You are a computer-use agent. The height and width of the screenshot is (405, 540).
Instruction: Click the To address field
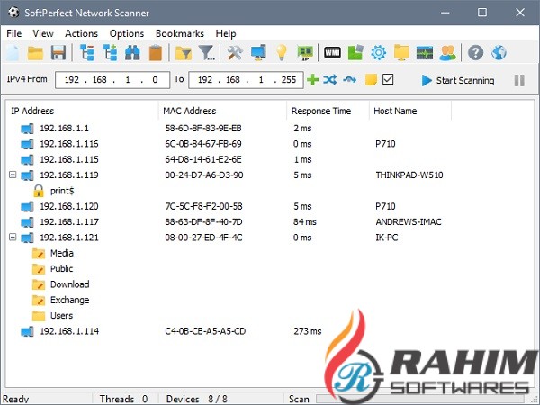[246, 80]
